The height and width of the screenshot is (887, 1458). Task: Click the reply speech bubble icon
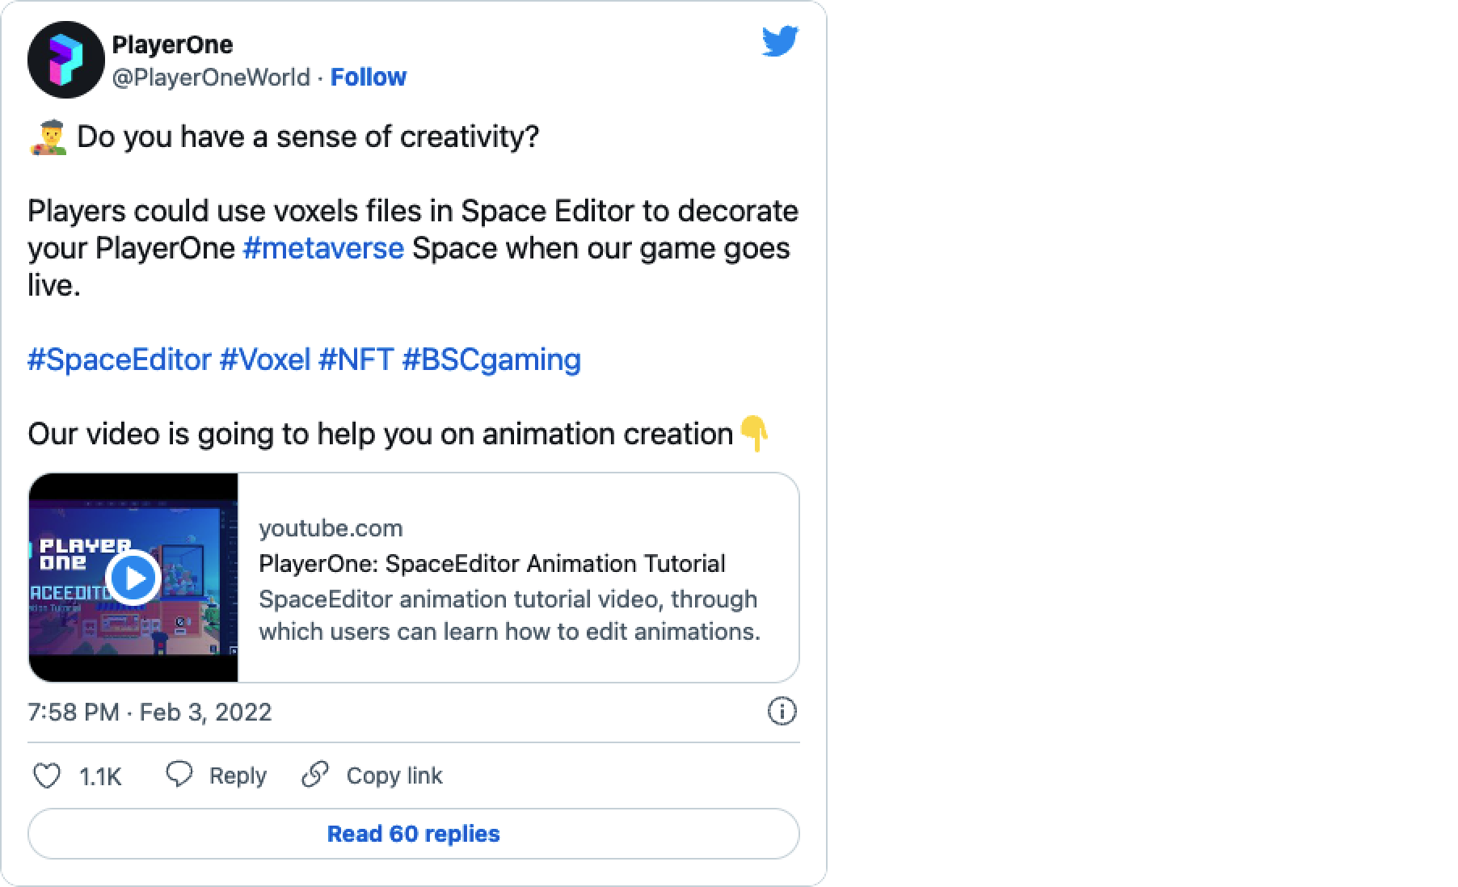pos(179,775)
